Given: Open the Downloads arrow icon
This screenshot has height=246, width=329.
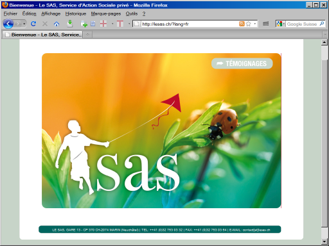Looking at the screenshot, I should click(x=70, y=24).
